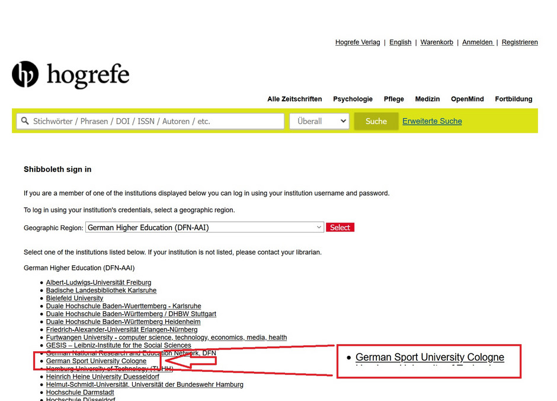Expand the Überall search scope dropdown
Viewport: 557px width, 401px height.
pos(319,121)
